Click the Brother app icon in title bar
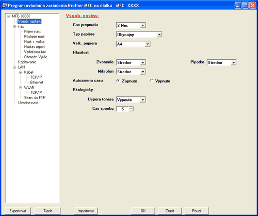Image resolution: width=258 pixels, height=216 pixels. coord(4,5)
